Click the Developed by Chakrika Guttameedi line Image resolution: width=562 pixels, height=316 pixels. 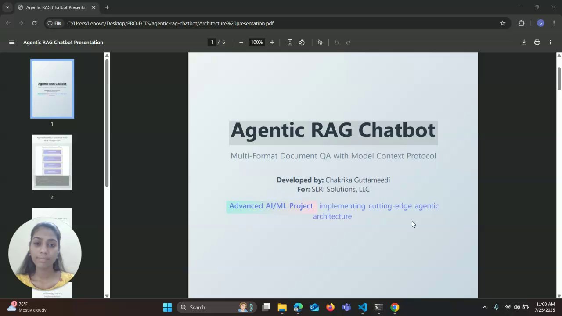333,180
